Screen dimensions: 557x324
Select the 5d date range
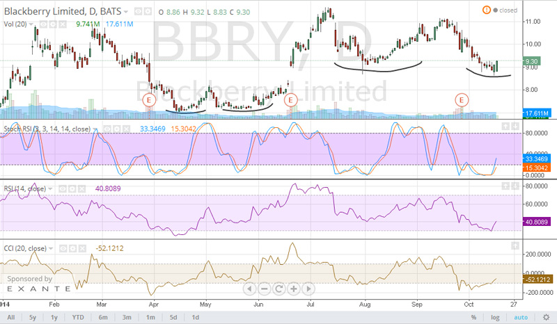pos(173,317)
